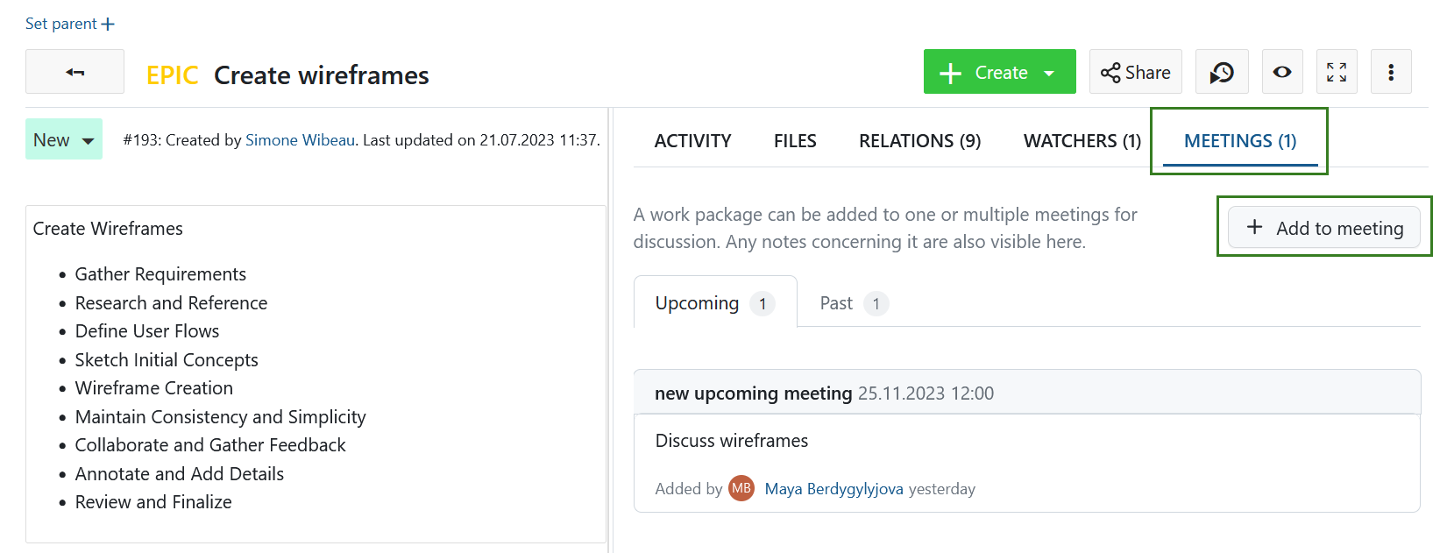This screenshot has height=553, width=1447.
Task: Switch to the Activity tab
Action: (692, 141)
